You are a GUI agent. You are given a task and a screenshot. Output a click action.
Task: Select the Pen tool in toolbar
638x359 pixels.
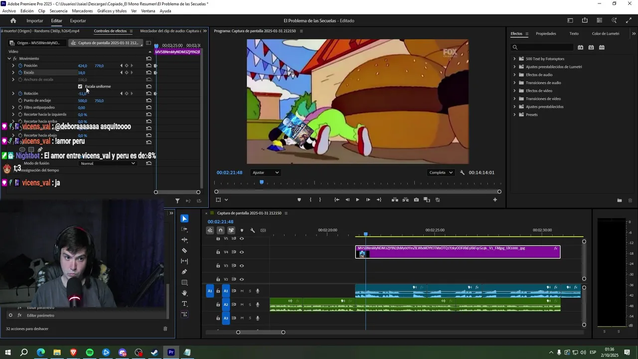pos(184,272)
